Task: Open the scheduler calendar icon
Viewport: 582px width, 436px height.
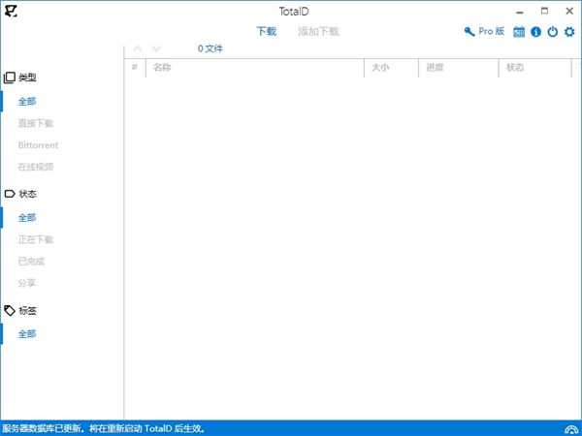Action: point(519,32)
